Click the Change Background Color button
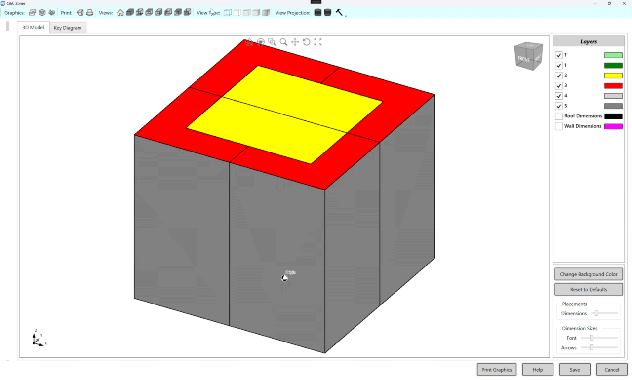632x380 pixels. pyautogui.click(x=589, y=274)
